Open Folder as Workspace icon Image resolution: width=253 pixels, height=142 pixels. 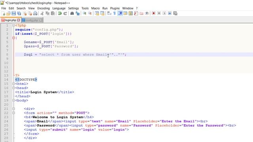(x=142, y=13)
